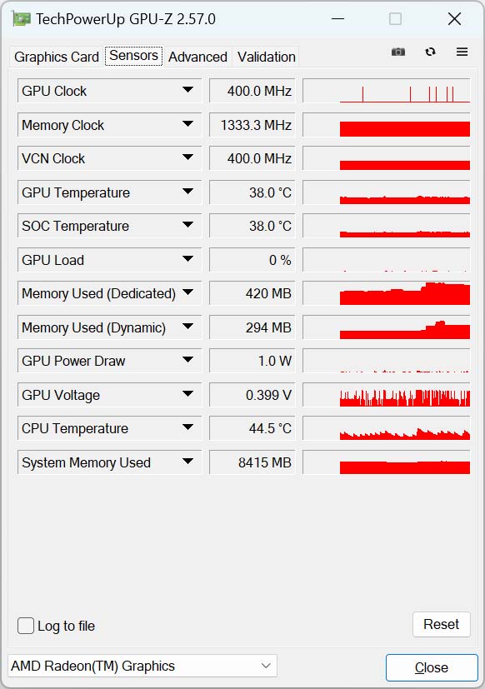Open the Validation tab
This screenshot has height=689, width=485.
(x=266, y=57)
